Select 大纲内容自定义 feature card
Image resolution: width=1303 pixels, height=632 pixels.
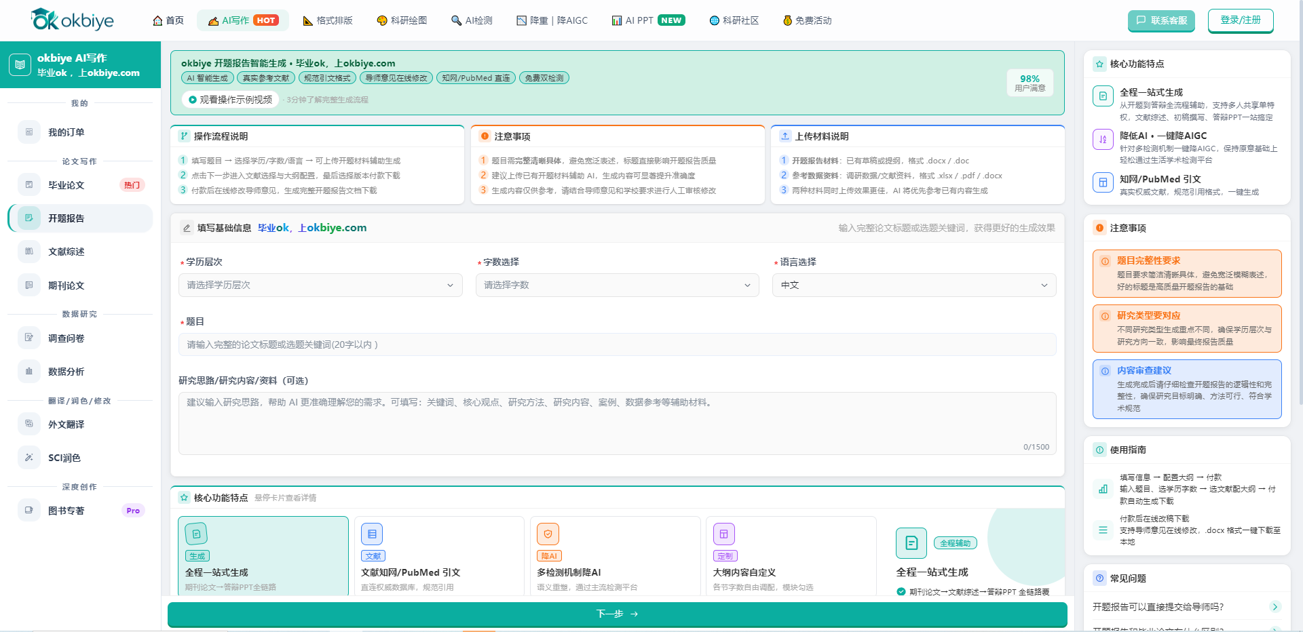791,556
